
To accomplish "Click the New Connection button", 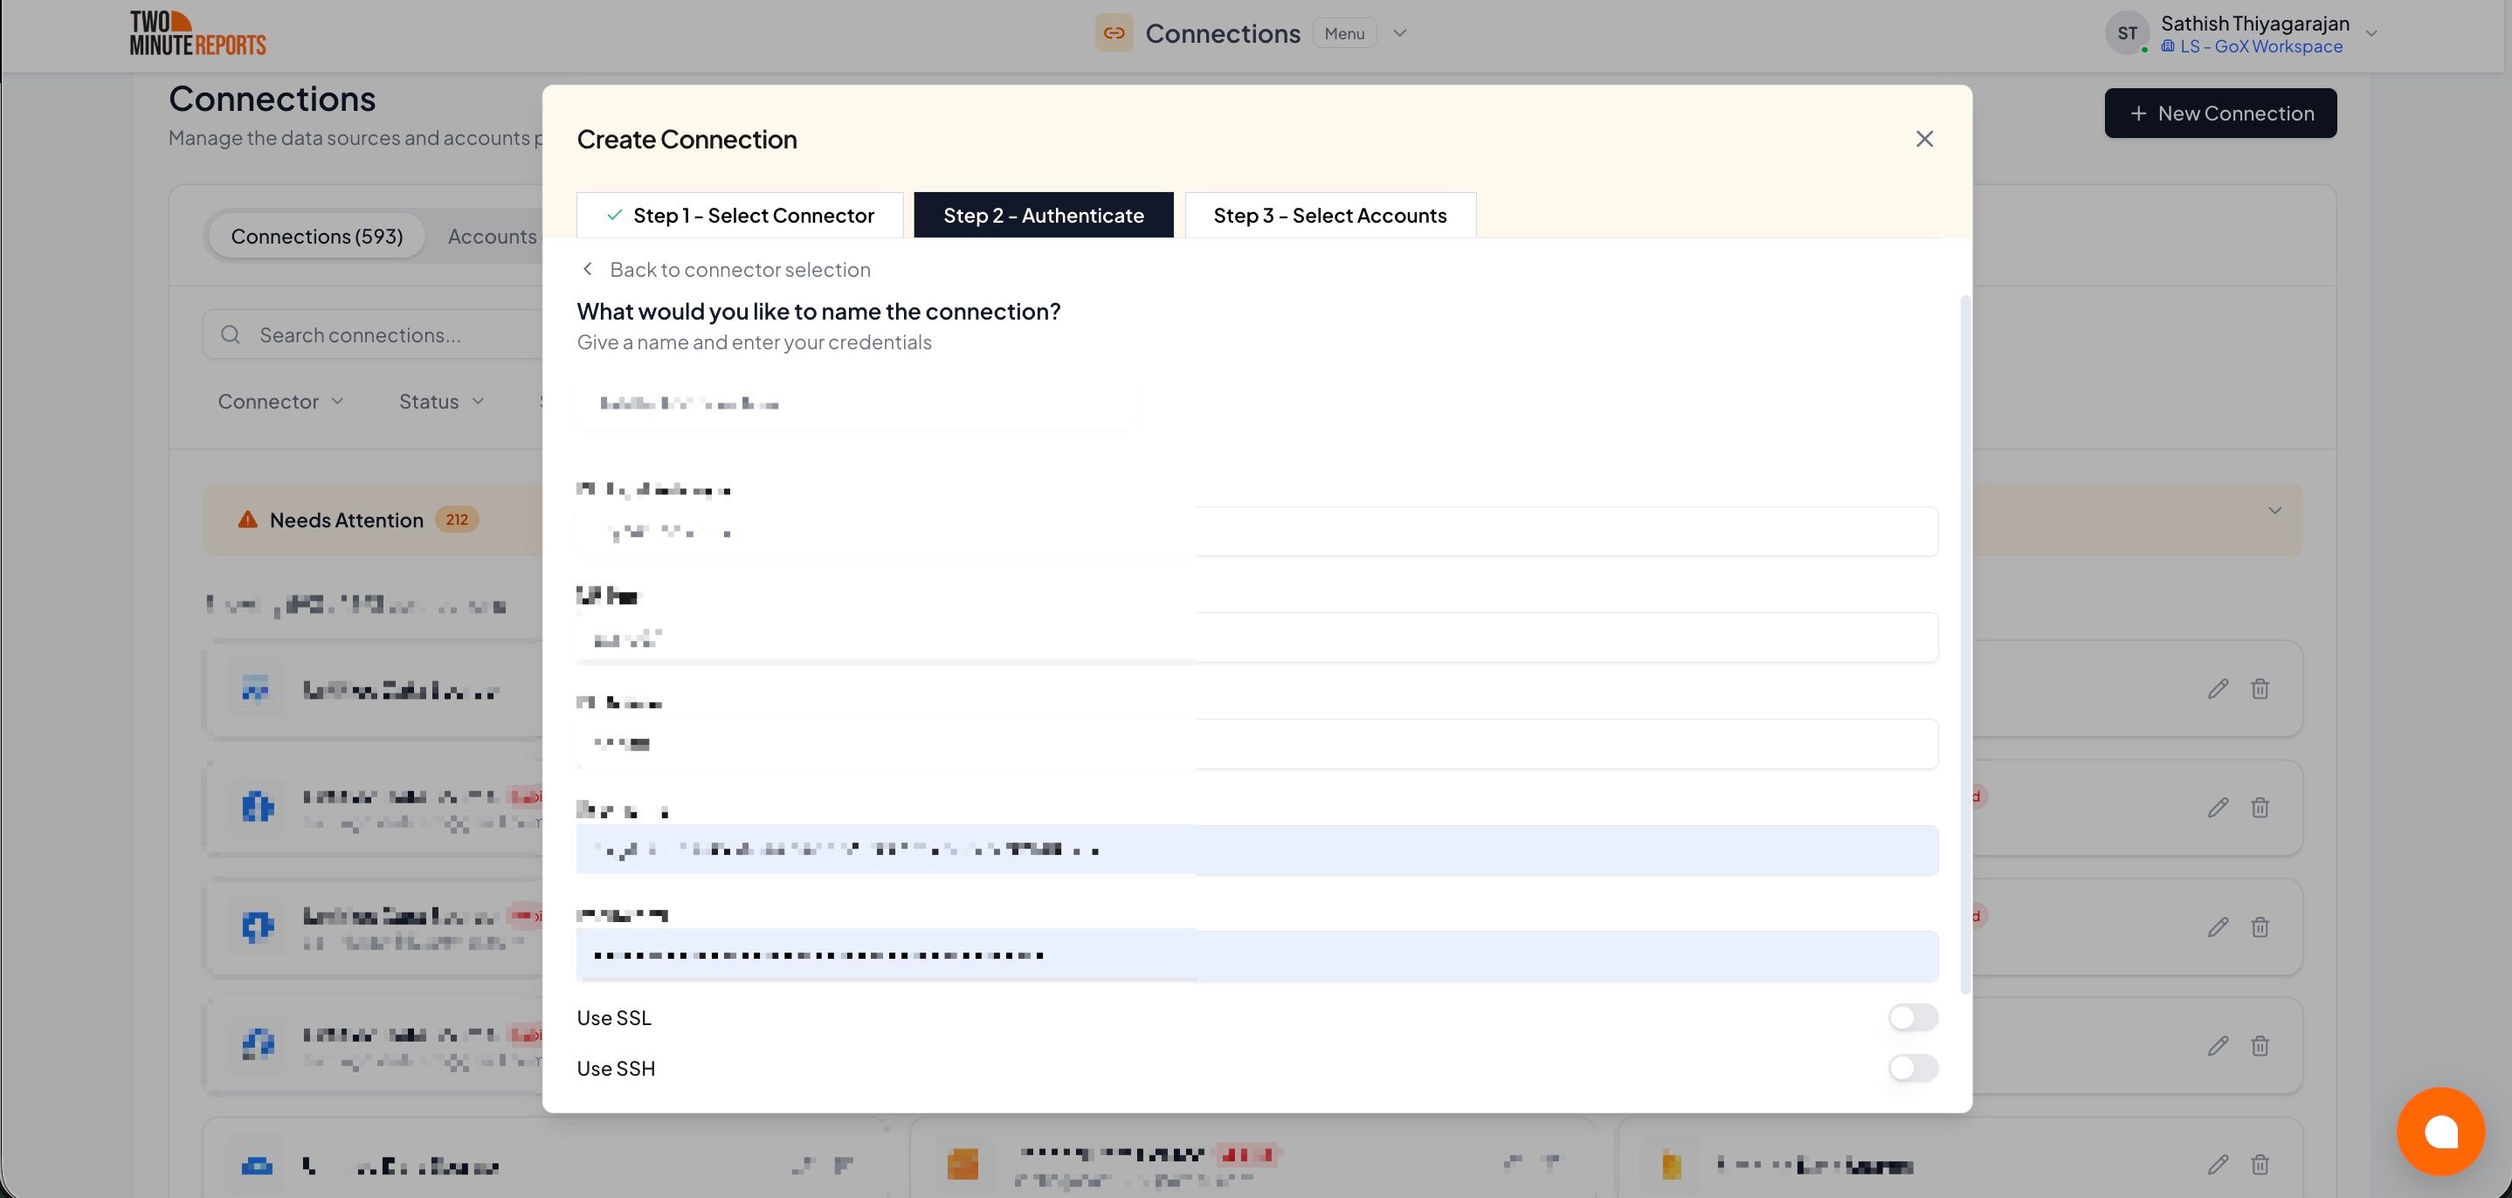I will [x=2219, y=113].
